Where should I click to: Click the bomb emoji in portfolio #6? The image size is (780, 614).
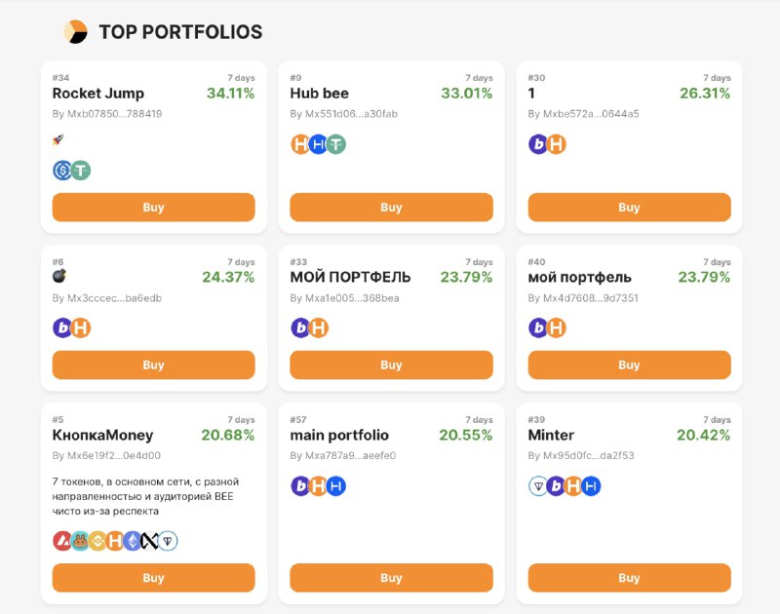(59, 276)
